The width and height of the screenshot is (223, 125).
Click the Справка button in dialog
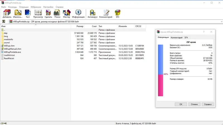click(208, 104)
